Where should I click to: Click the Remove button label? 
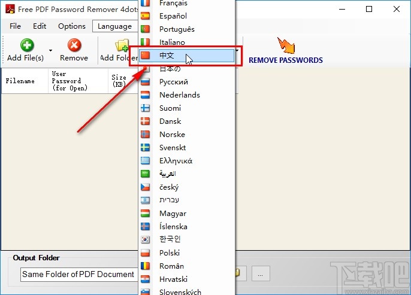pyautogui.click(x=74, y=58)
